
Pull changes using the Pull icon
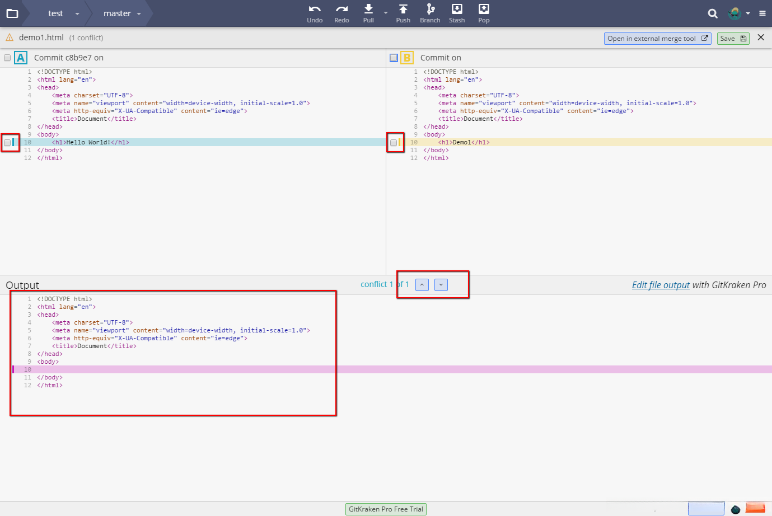click(368, 10)
